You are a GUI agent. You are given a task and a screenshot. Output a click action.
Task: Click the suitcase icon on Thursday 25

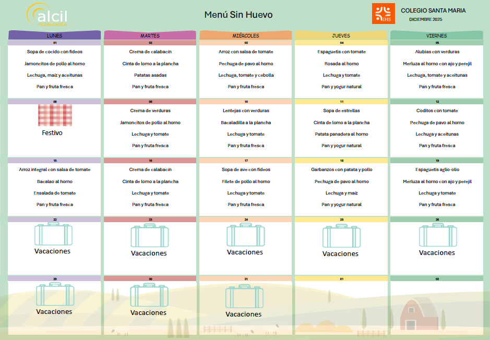point(341,236)
